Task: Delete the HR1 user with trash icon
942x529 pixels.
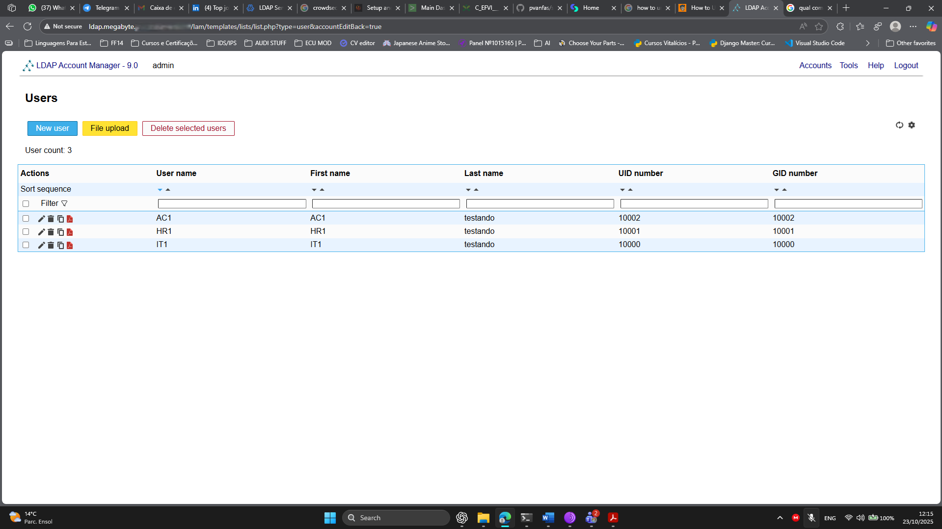Action: [51, 232]
